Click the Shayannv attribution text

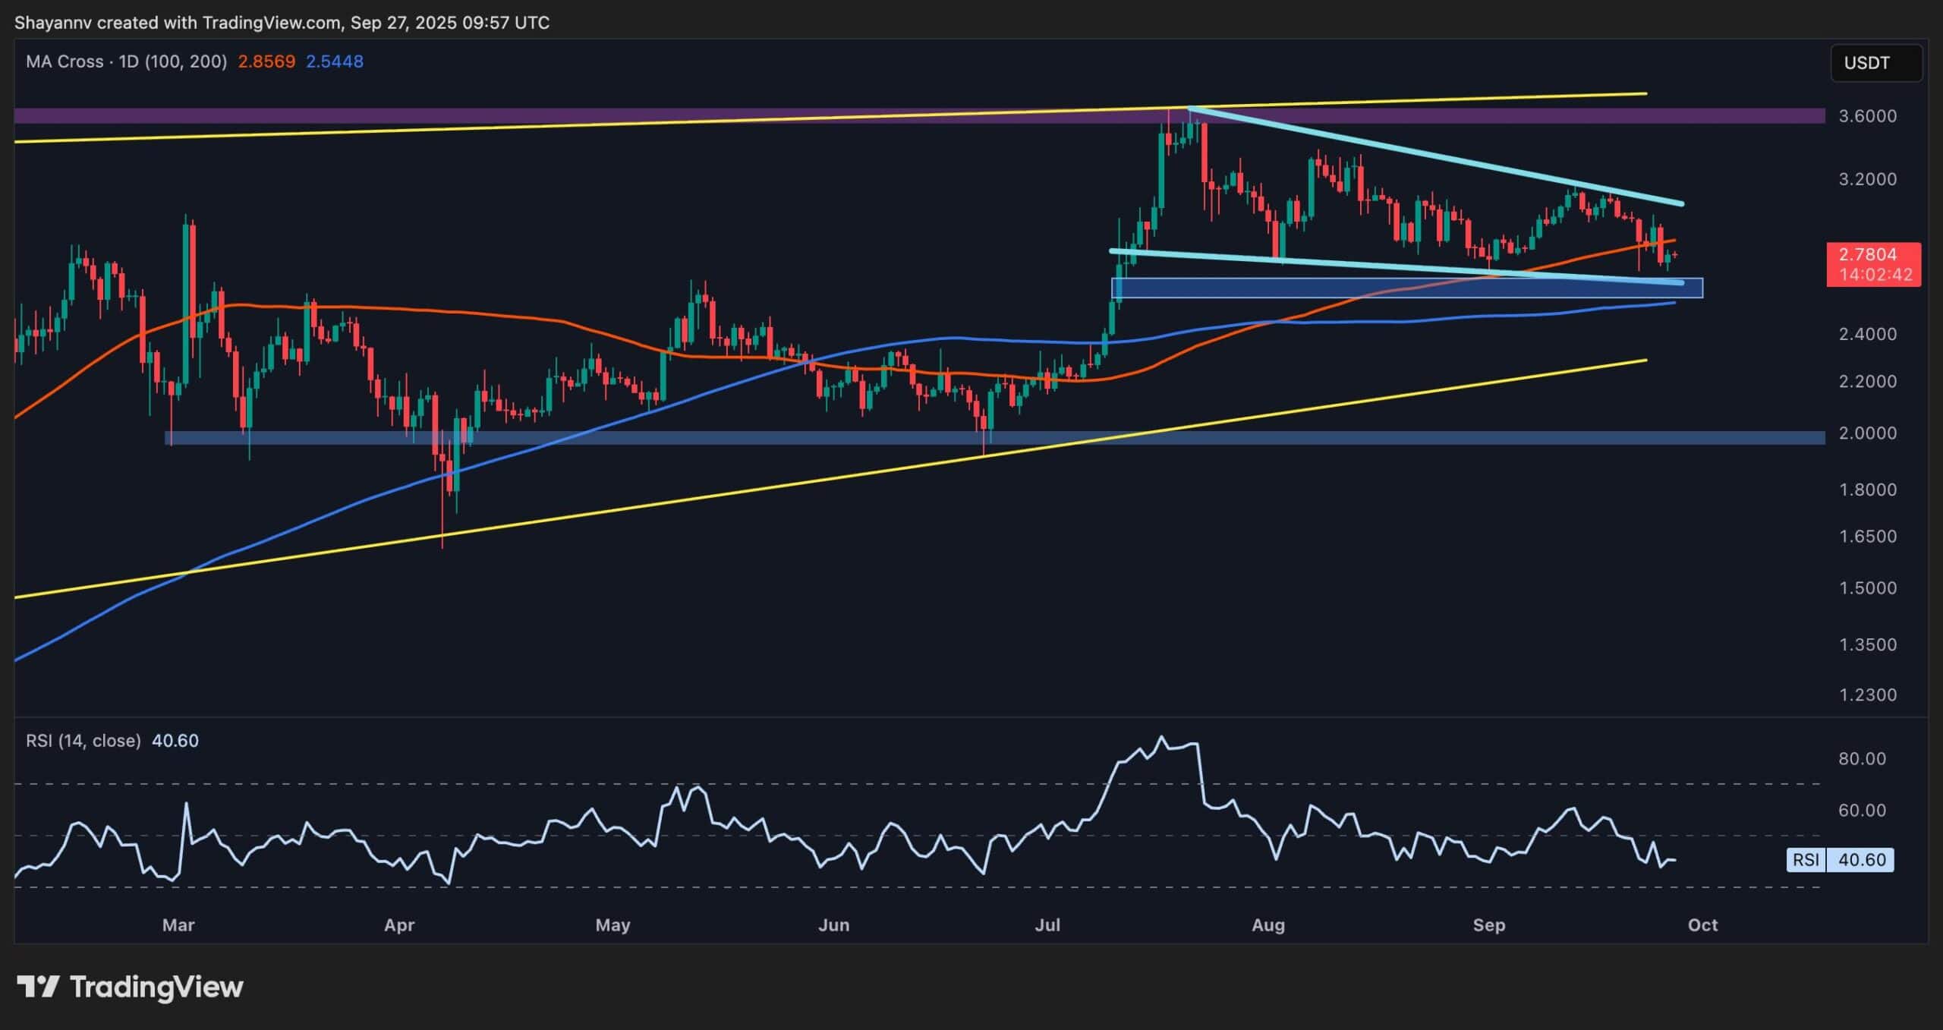point(53,23)
